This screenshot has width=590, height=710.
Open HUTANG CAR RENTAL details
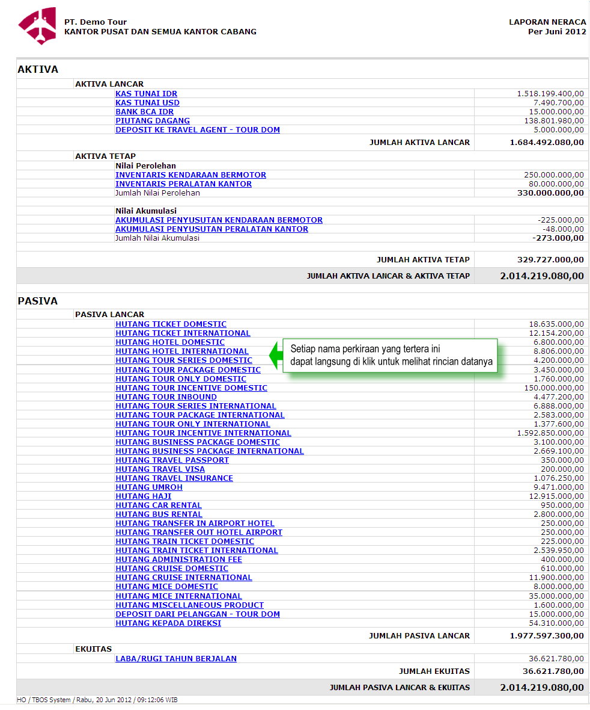[x=158, y=505]
